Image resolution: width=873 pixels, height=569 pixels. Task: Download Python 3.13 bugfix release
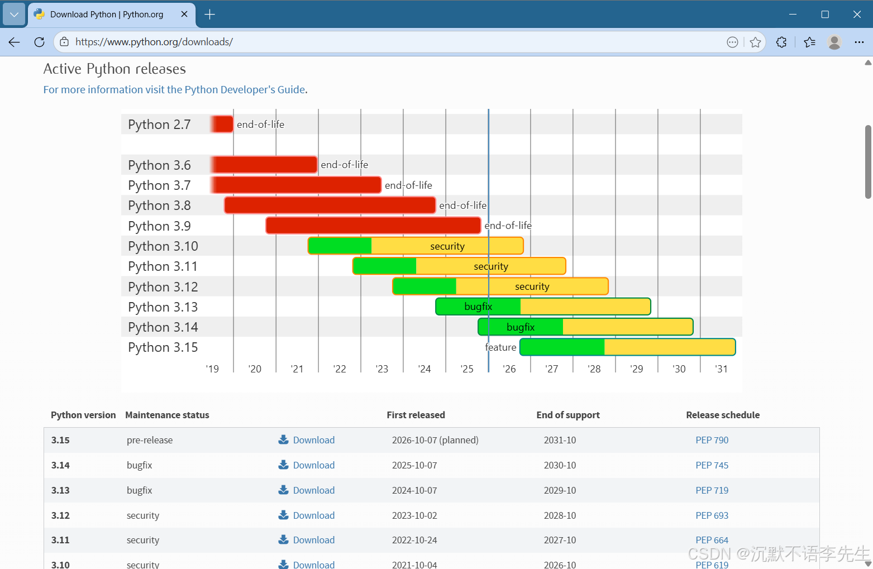[x=314, y=490]
